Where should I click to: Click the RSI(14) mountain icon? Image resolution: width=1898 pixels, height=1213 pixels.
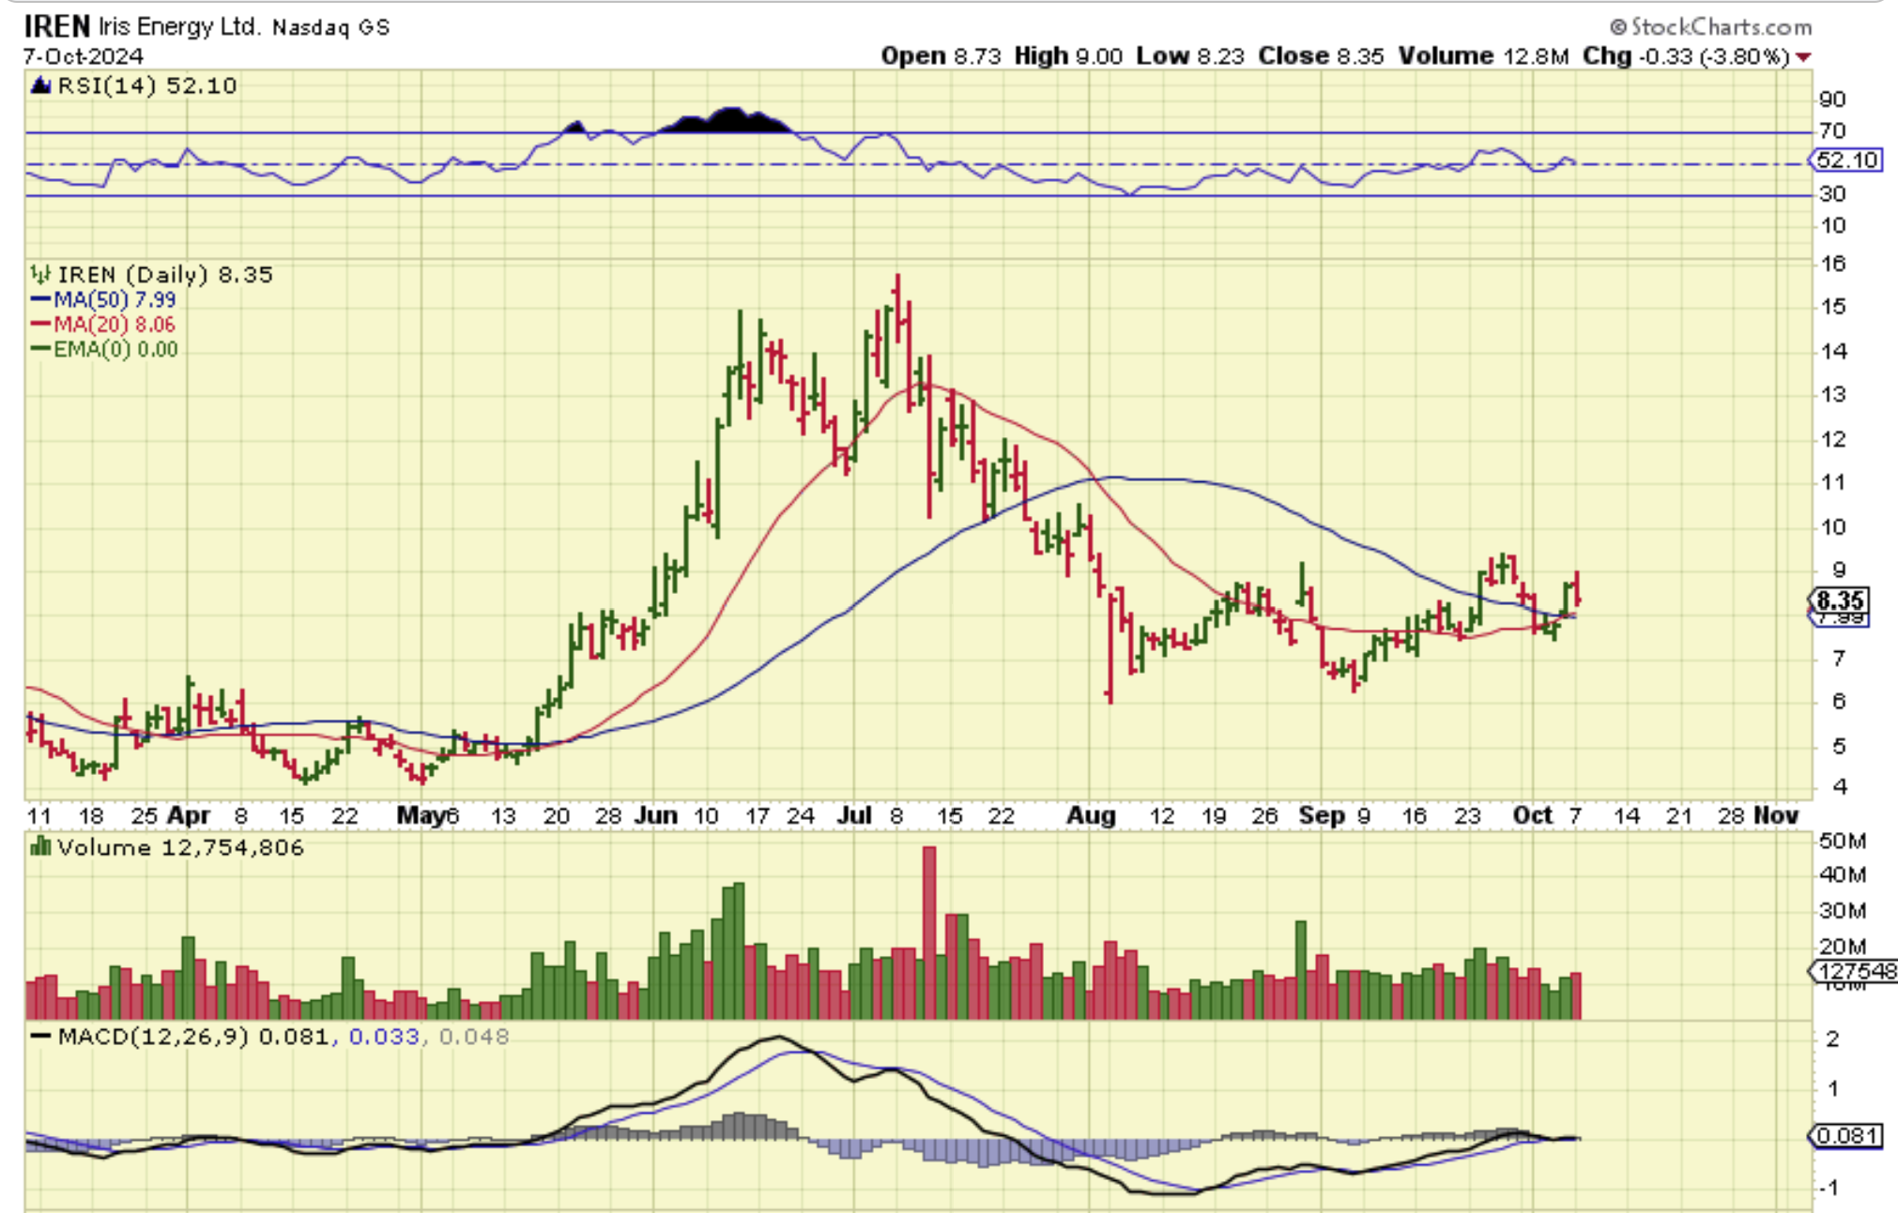tap(40, 86)
